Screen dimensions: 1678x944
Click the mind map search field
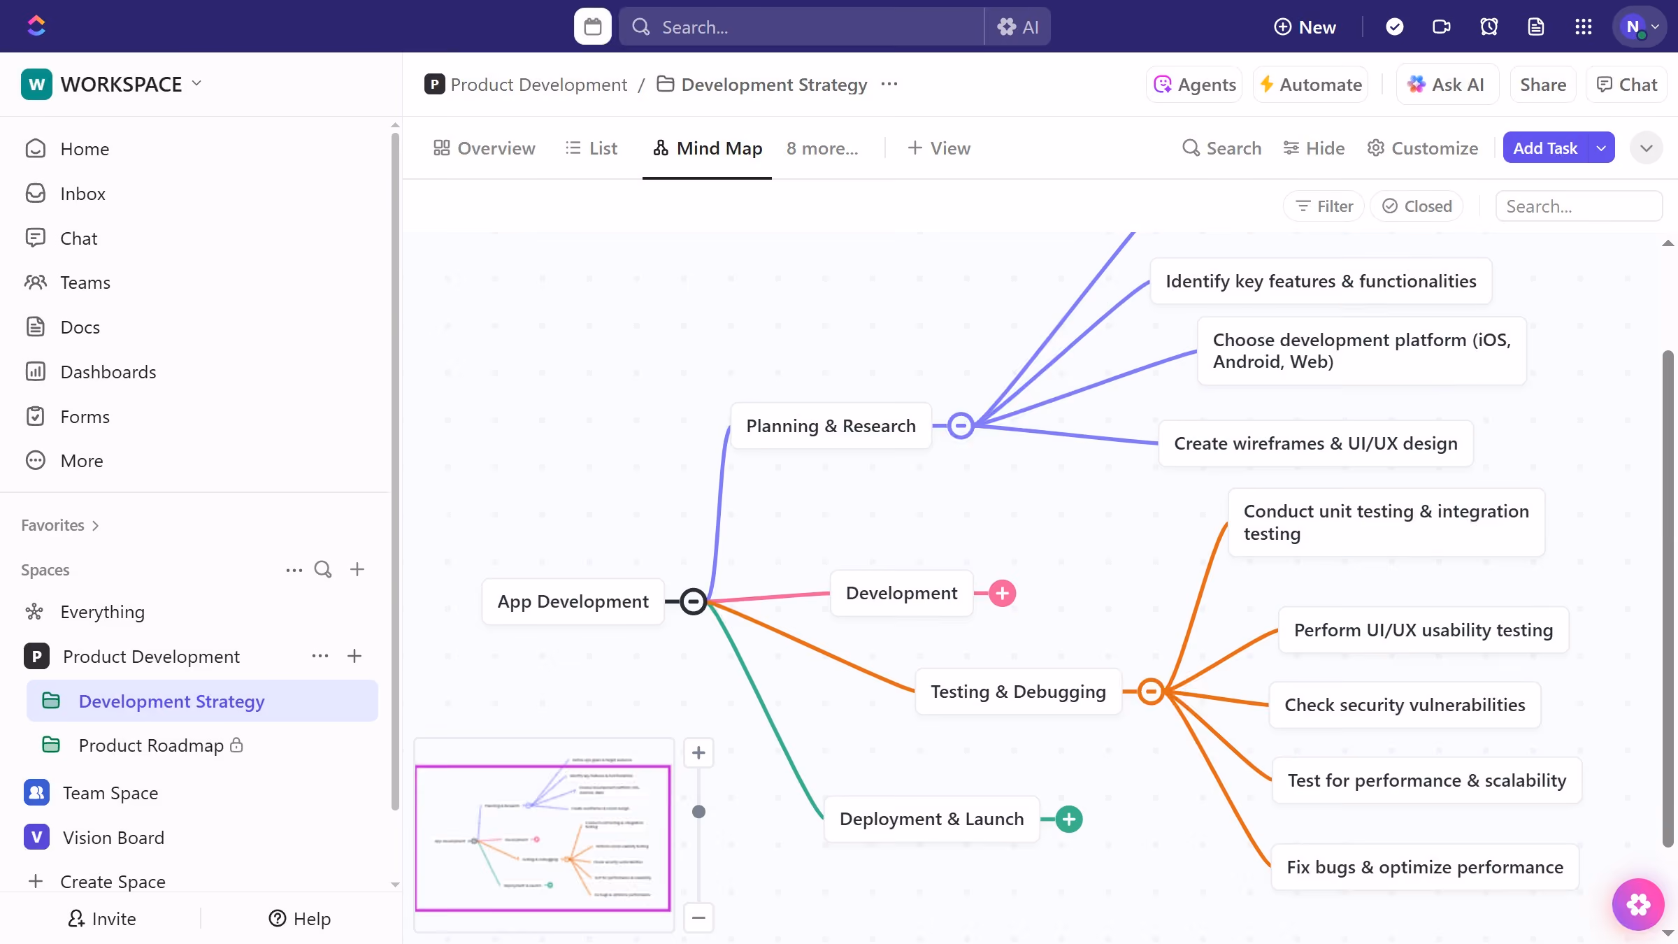[1579, 206]
